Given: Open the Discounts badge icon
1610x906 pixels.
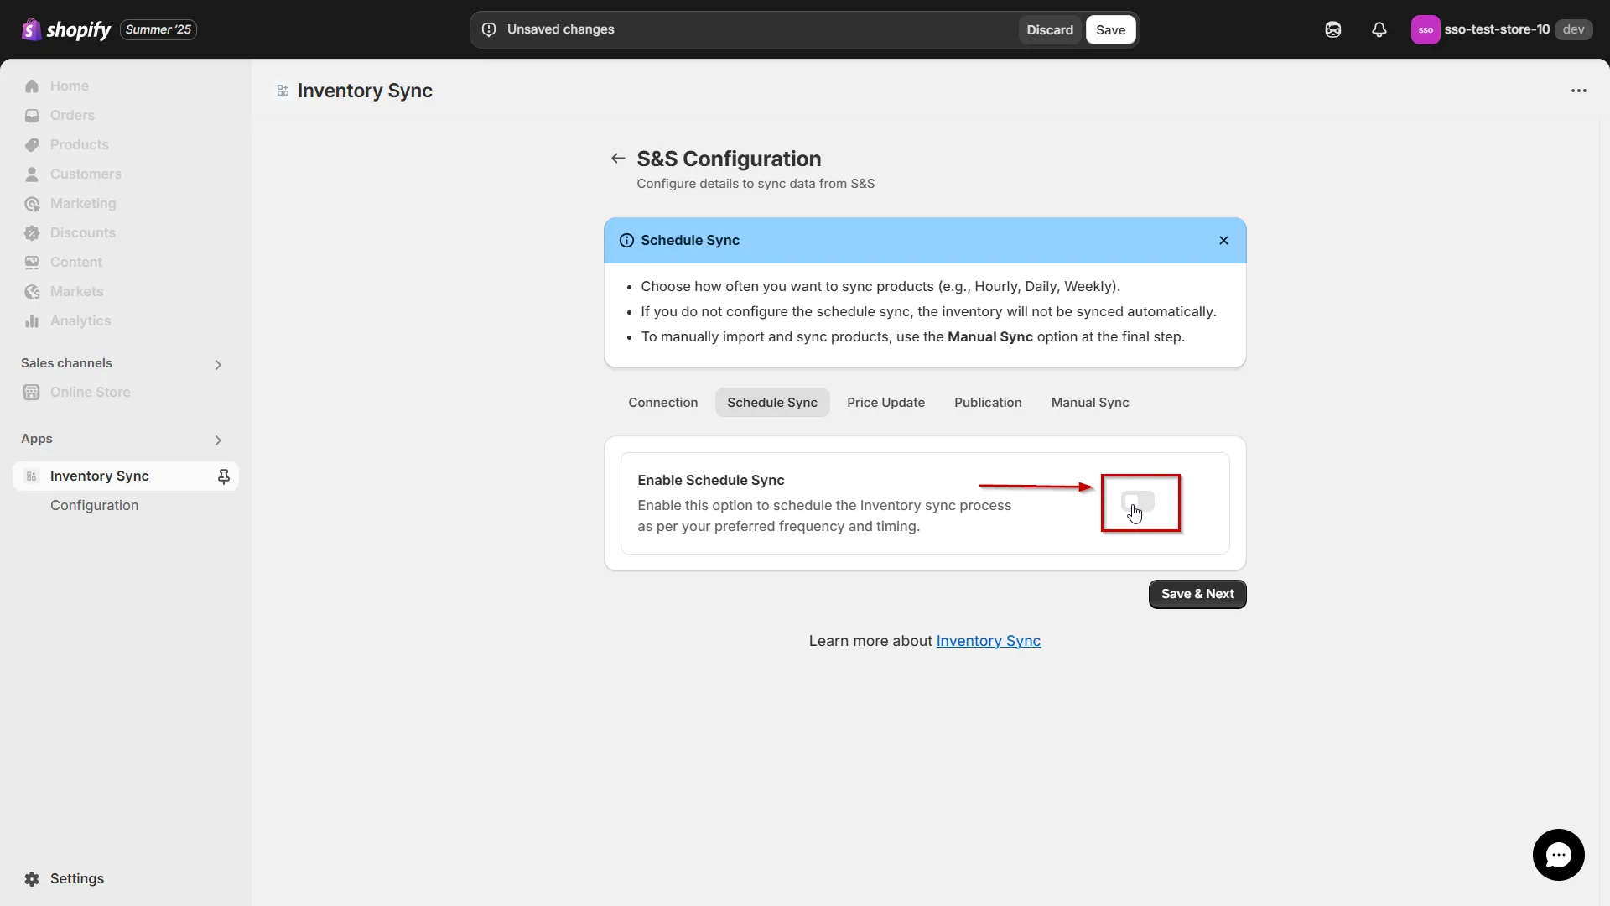Looking at the screenshot, I should (32, 233).
